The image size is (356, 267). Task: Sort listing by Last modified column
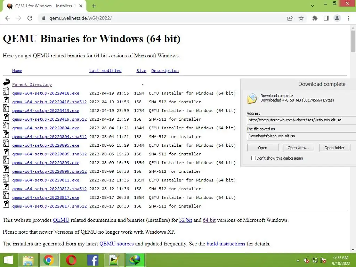[x=105, y=71]
